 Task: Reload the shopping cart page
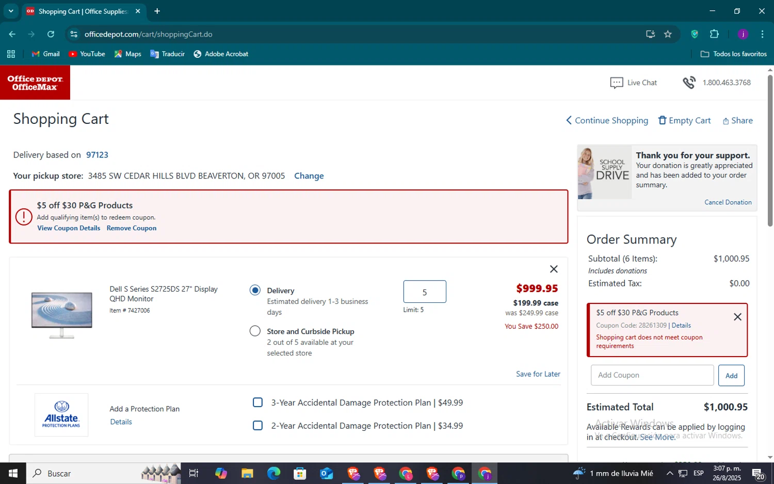(x=51, y=34)
